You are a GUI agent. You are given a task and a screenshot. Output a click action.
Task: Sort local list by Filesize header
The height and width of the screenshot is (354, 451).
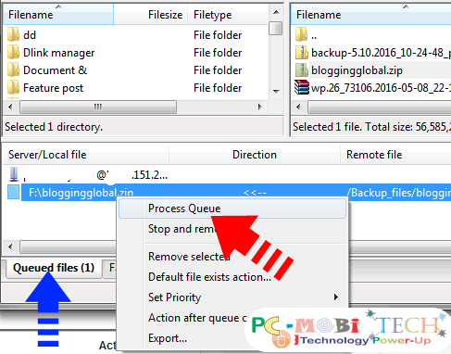click(151, 15)
